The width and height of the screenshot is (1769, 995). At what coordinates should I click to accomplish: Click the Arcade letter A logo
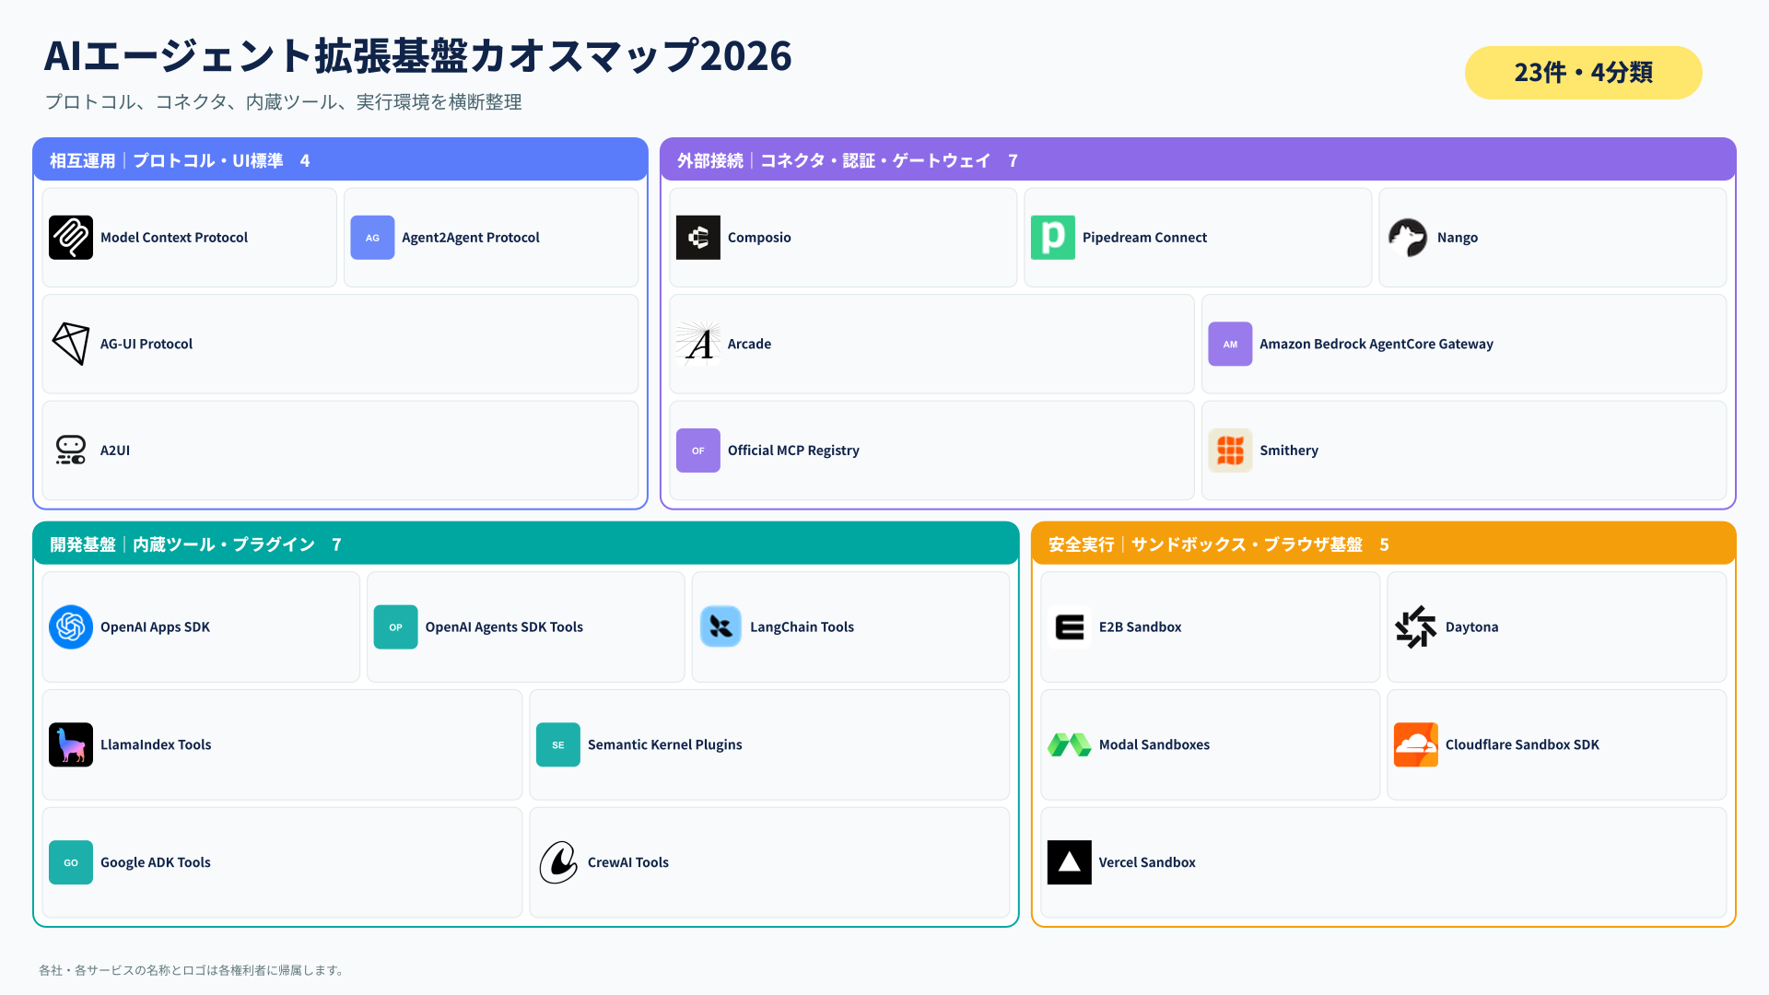pos(698,344)
